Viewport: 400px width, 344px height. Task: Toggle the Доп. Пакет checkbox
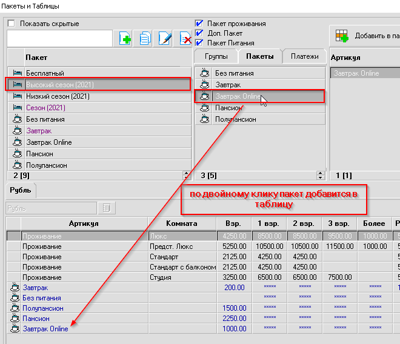tap(199, 33)
